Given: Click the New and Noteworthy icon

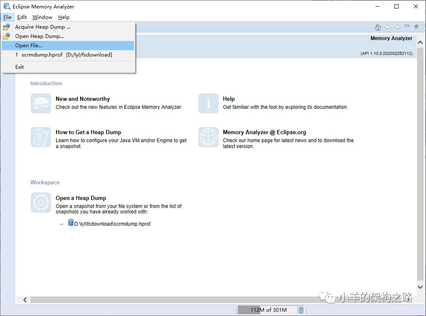Looking at the screenshot, I should coord(41,103).
